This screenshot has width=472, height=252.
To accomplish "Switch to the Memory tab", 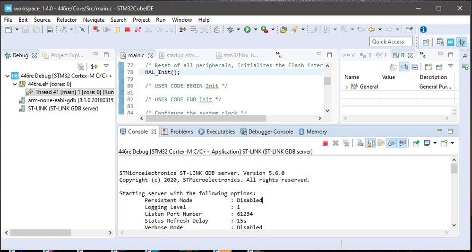I will pyautogui.click(x=313, y=131).
